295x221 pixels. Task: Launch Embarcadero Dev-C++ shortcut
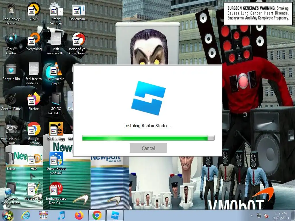[56, 193]
